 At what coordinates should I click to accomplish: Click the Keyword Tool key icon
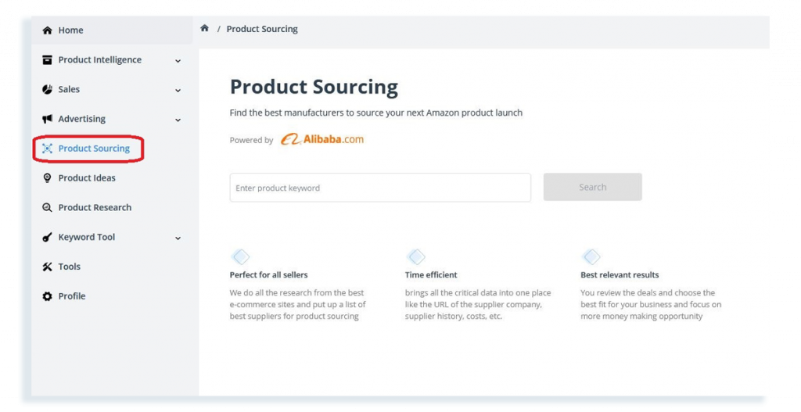(x=47, y=237)
